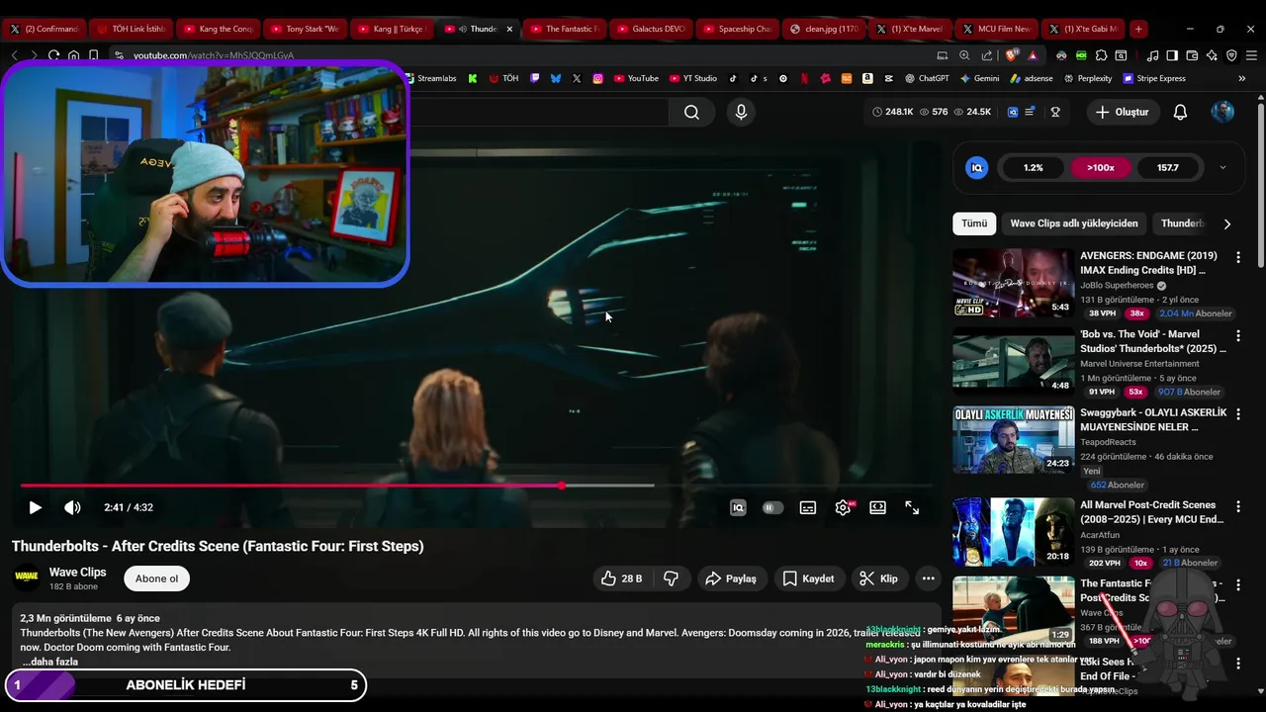Expand description with ...daha fazla

click(x=50, y=662)
